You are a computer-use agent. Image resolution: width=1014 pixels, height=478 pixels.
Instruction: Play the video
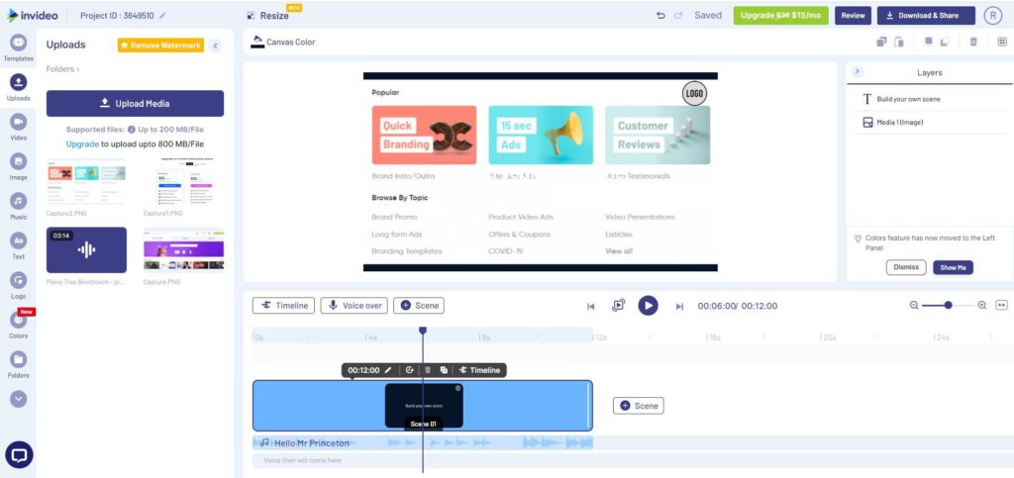(648, 306)
